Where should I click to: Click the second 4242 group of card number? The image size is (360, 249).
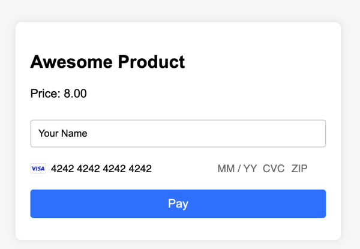click(x=88, y=169)
